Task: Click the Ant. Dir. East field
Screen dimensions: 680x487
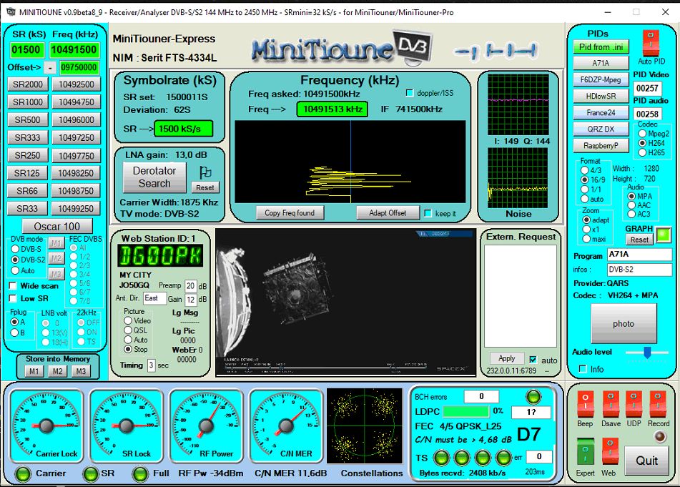Action: [x=155, y=298]
